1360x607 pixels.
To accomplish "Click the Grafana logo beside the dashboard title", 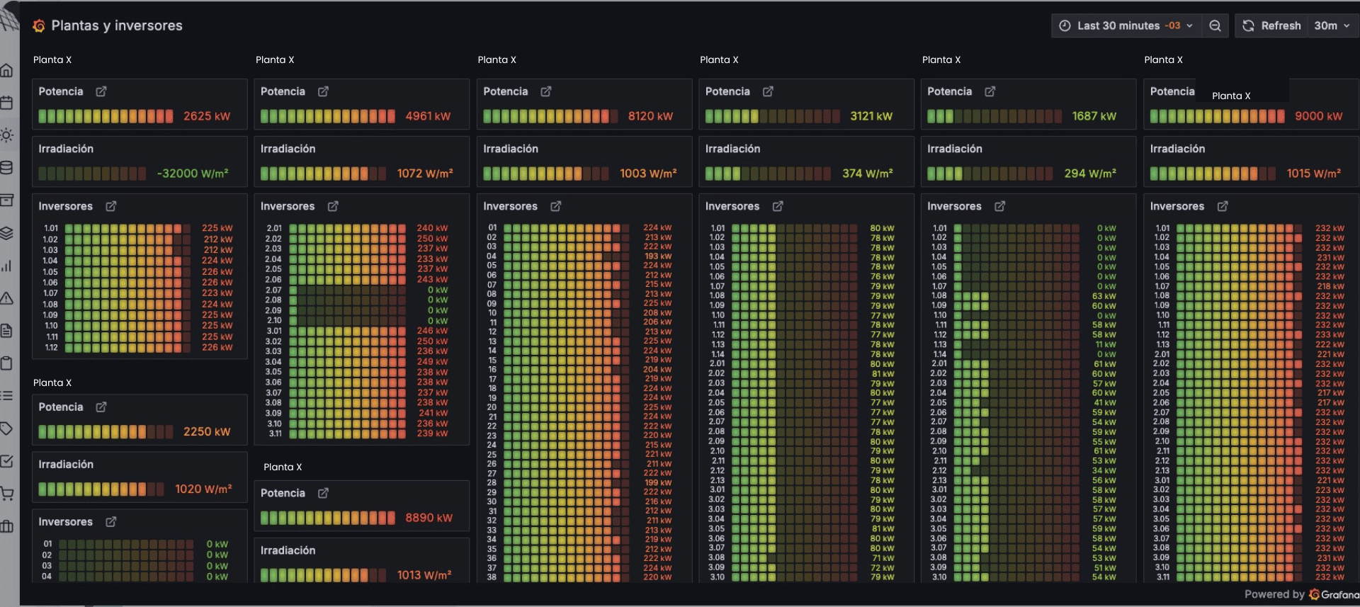I will click(x=39, y=25).
